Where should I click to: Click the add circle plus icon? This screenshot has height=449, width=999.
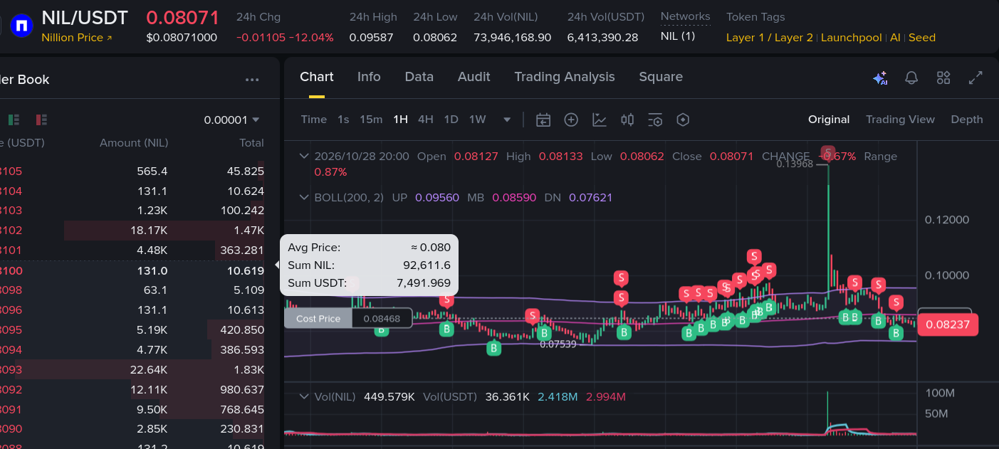coord(571,120)
